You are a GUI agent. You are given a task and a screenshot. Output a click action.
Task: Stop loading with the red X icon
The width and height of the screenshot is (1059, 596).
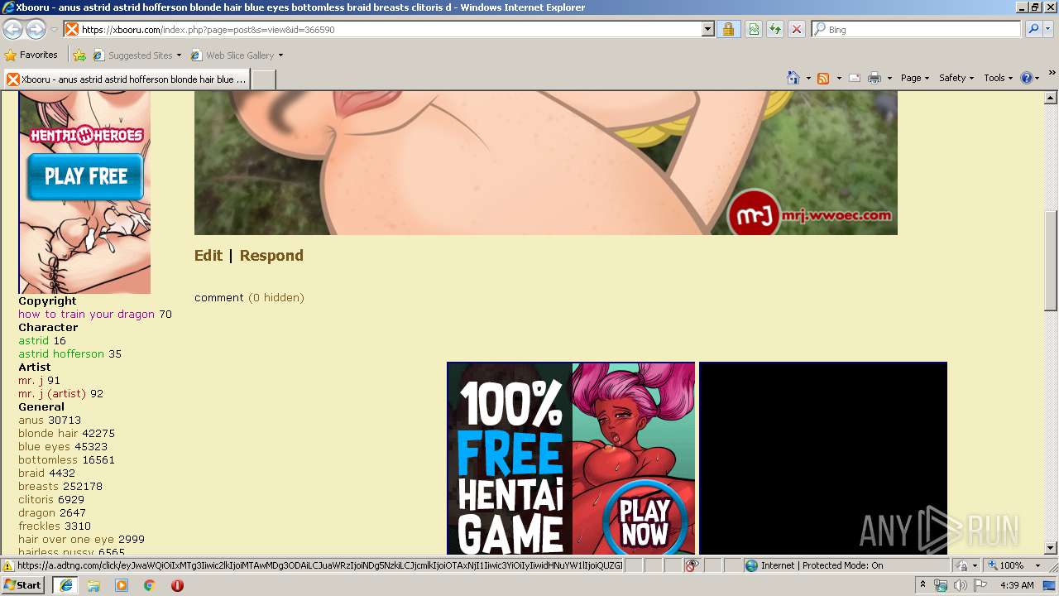pyautogui.click(x=797, y=29)
